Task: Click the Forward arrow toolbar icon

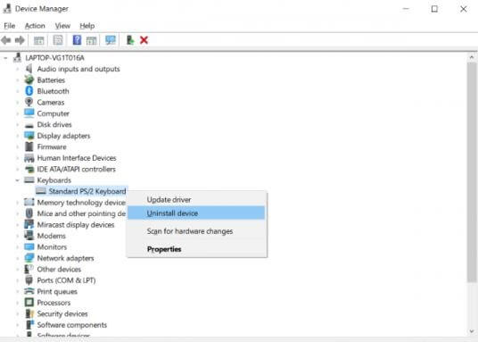Action: click(x=20, y=40)
